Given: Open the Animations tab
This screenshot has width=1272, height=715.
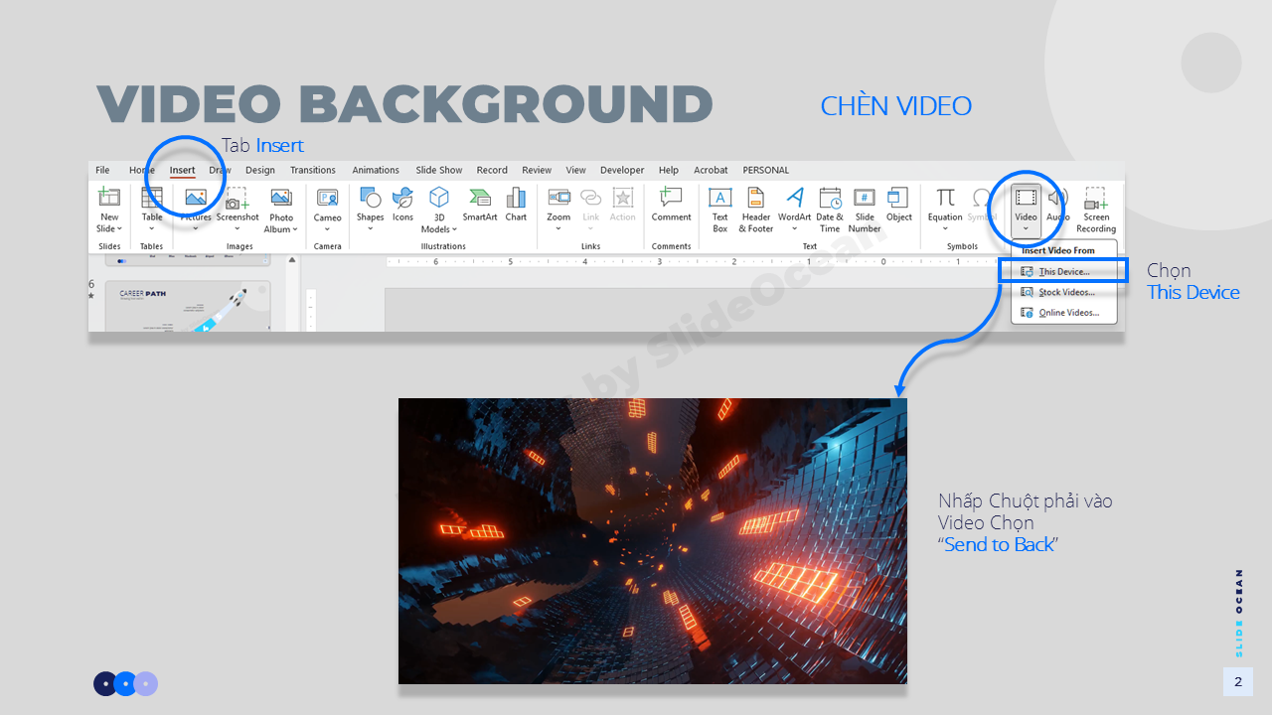Looking at the screenshot, I should pyautogui.click(x=376, y=170).
